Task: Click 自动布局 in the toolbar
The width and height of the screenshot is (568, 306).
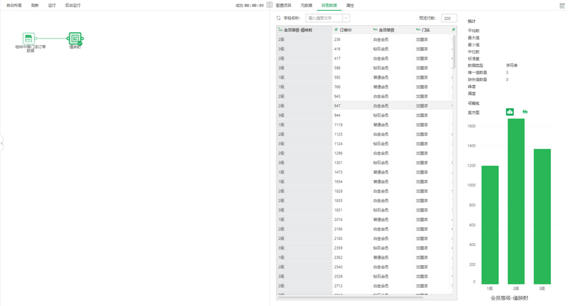Action: tap(14, 6)
